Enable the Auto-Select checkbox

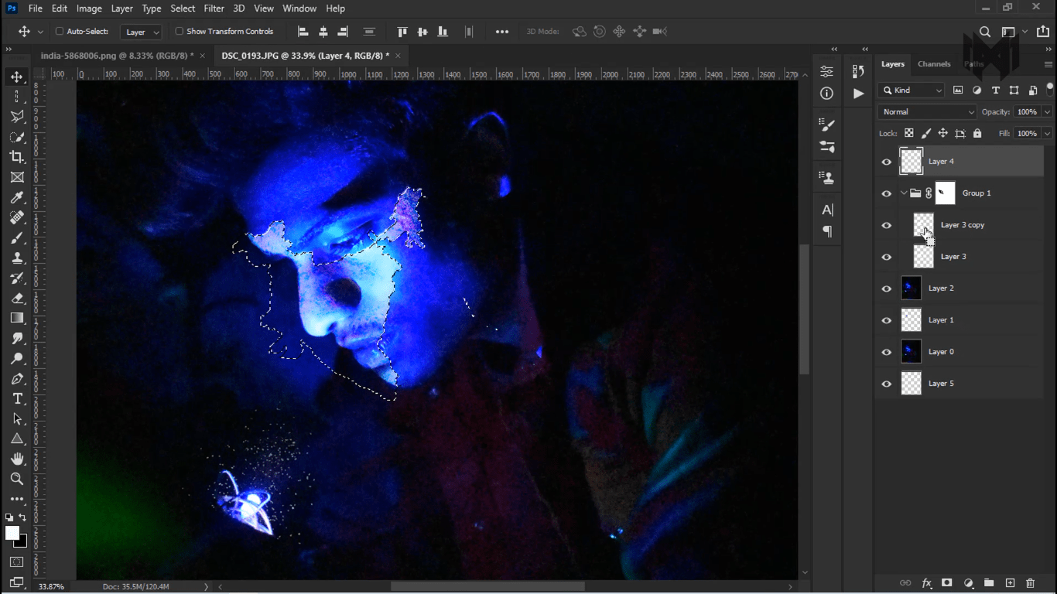59,32
